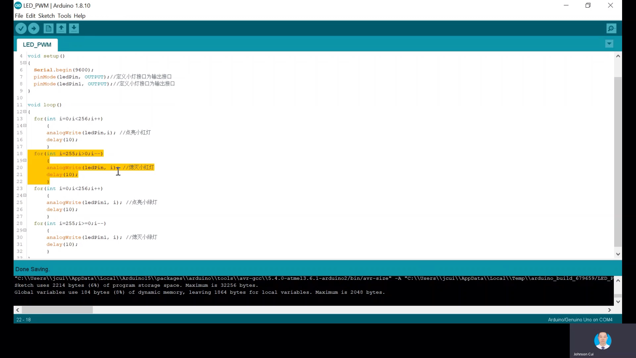Open the Tools menu
636x358 pixels.
pyautogui.click(x=64, y=16)
